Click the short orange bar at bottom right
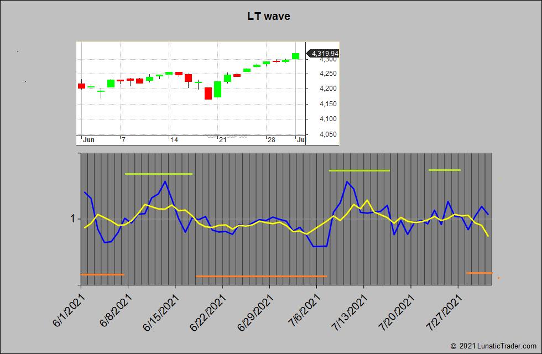The height and width of the screenshot is (354, 542). tap(479, 273)
